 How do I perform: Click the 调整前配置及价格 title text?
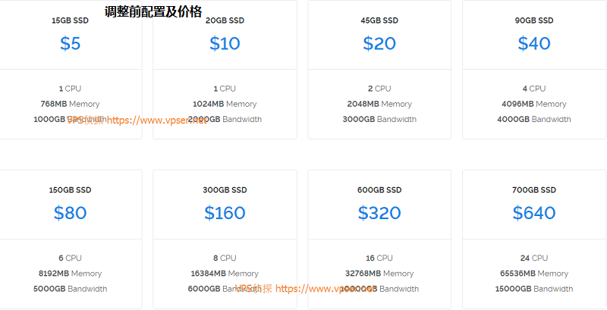click(x=153, y=11)
